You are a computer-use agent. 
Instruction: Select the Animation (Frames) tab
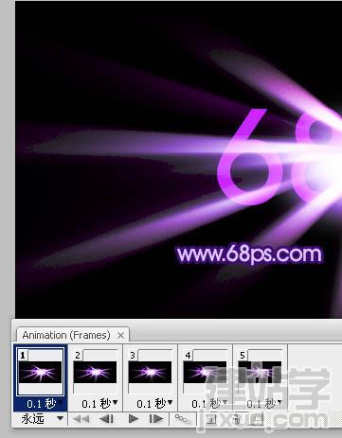[x=66, y=335]
